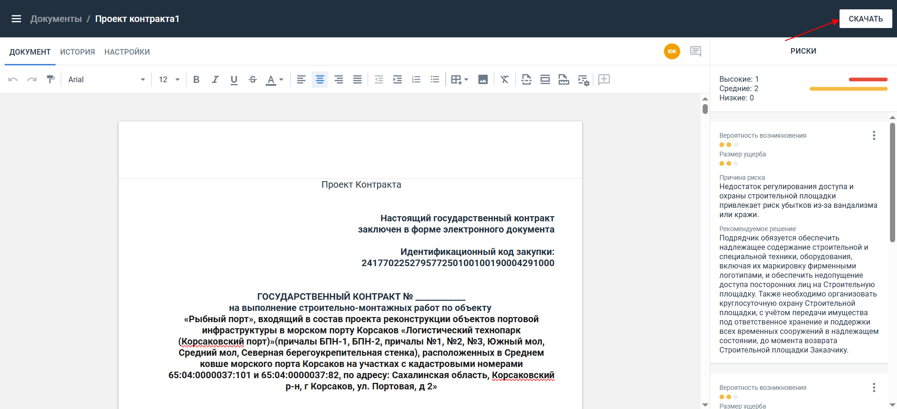Open first risk card options menu
The height and width of the screenshot is (409, 897).
pyautogui.click(x=874, y=135)
